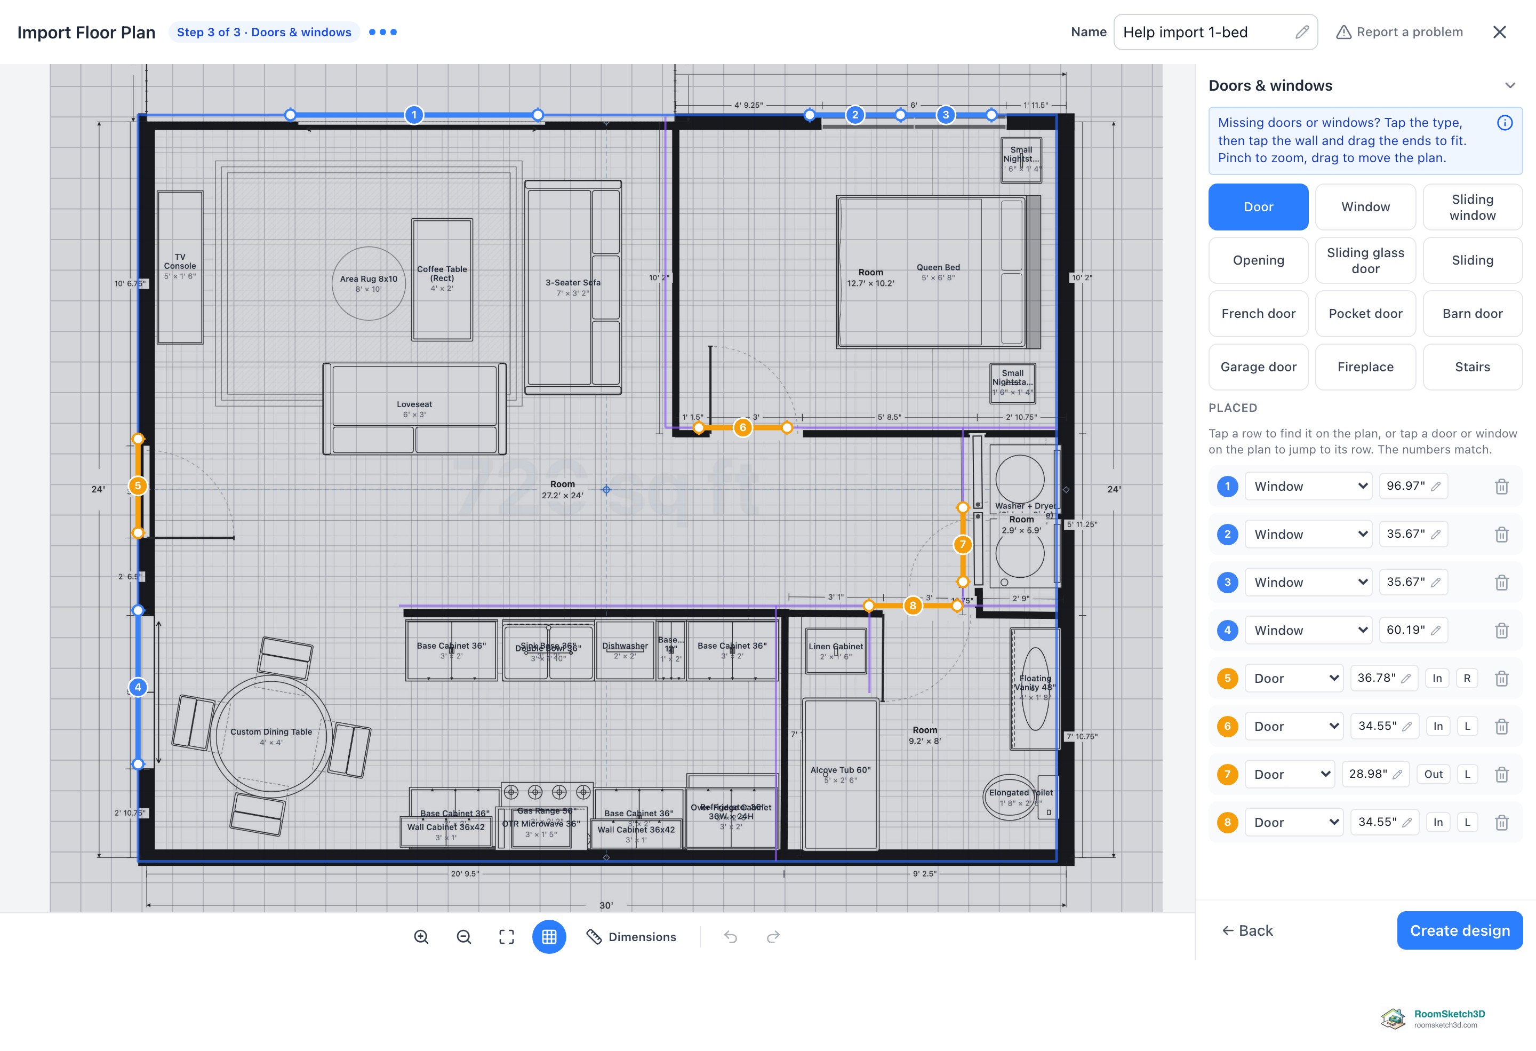This screenshot has width=1536, height=1051.
Task: Open type dropdown for row 7 Door
Action: pos(1290,774)
